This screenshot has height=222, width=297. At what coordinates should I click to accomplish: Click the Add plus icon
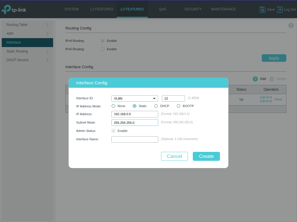pos(255,79)
